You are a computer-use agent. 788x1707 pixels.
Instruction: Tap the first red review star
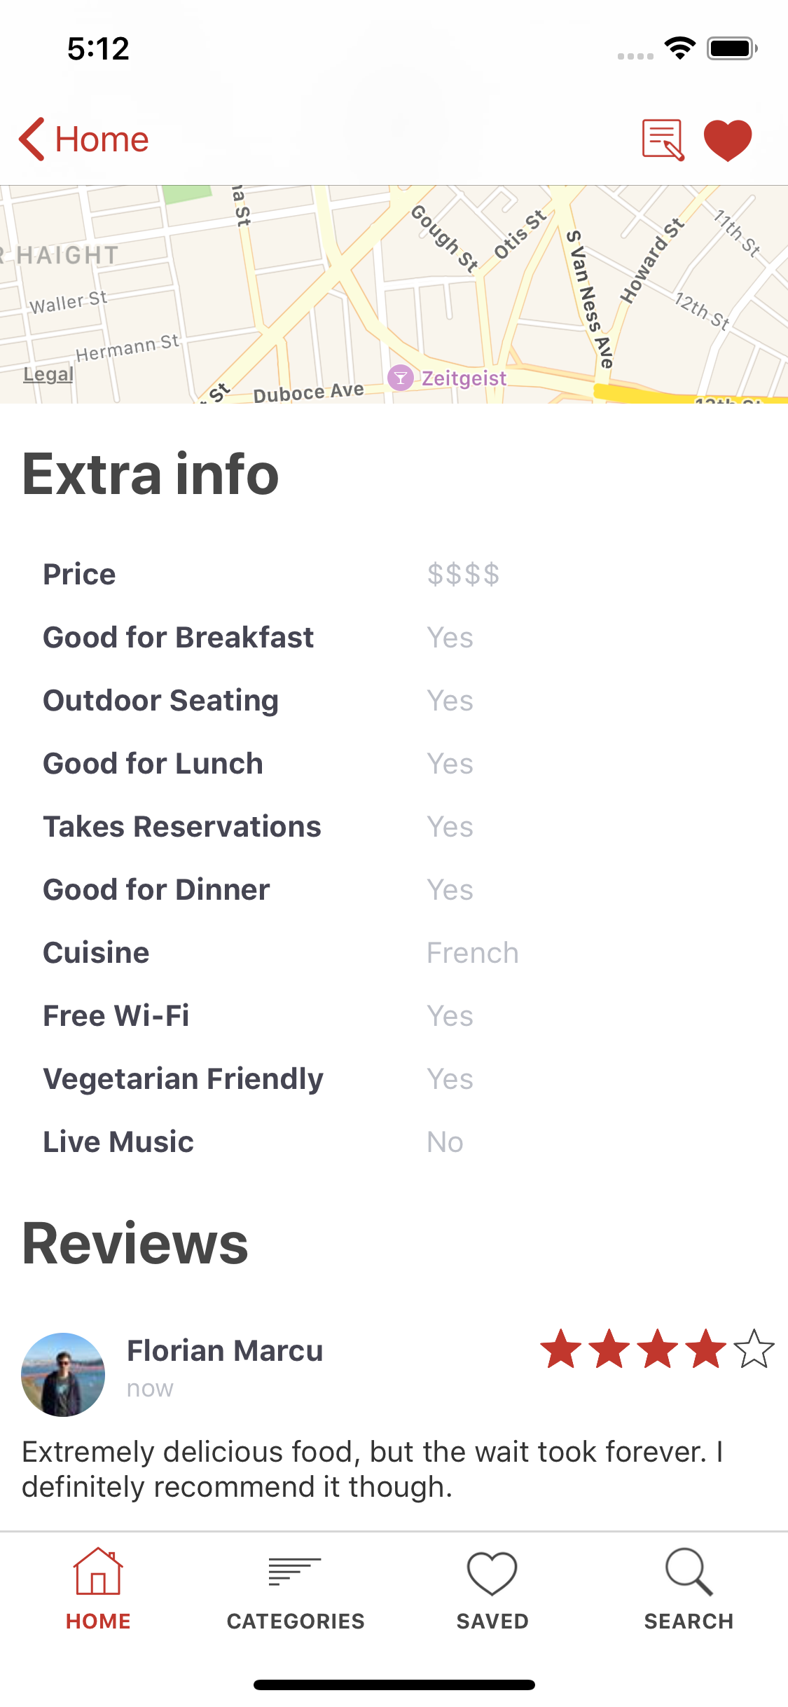coord(561,1349)
